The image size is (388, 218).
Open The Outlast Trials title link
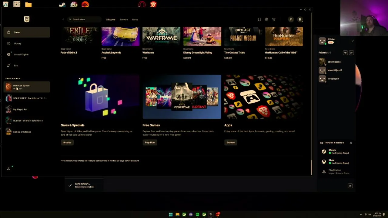[234, 53]
